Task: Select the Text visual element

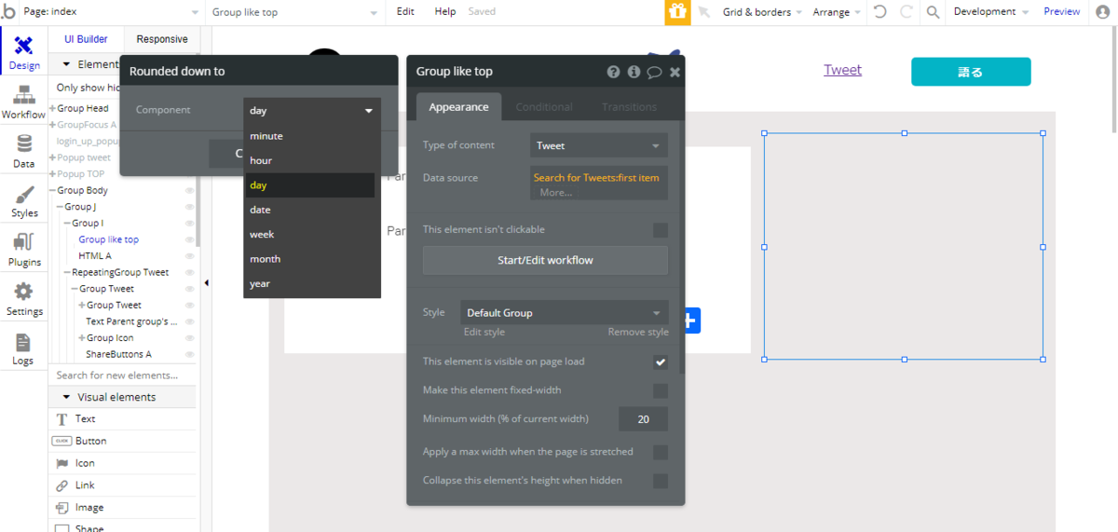Action: coord(122,419)
